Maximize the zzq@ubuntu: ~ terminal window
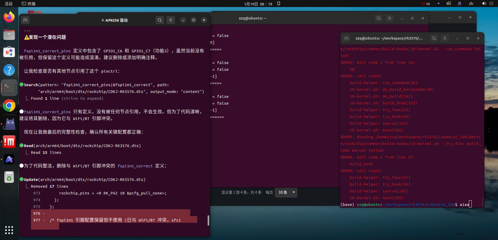This screenshot has height=240, width=498. 412,18
